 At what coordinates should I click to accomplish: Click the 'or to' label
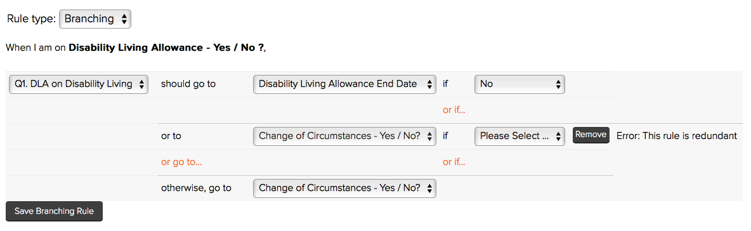click(171, 136)
